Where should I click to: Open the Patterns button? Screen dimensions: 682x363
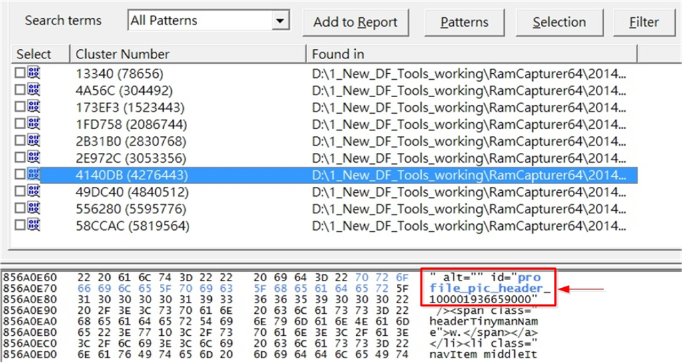pyautogui.click(x=464, y=23)
